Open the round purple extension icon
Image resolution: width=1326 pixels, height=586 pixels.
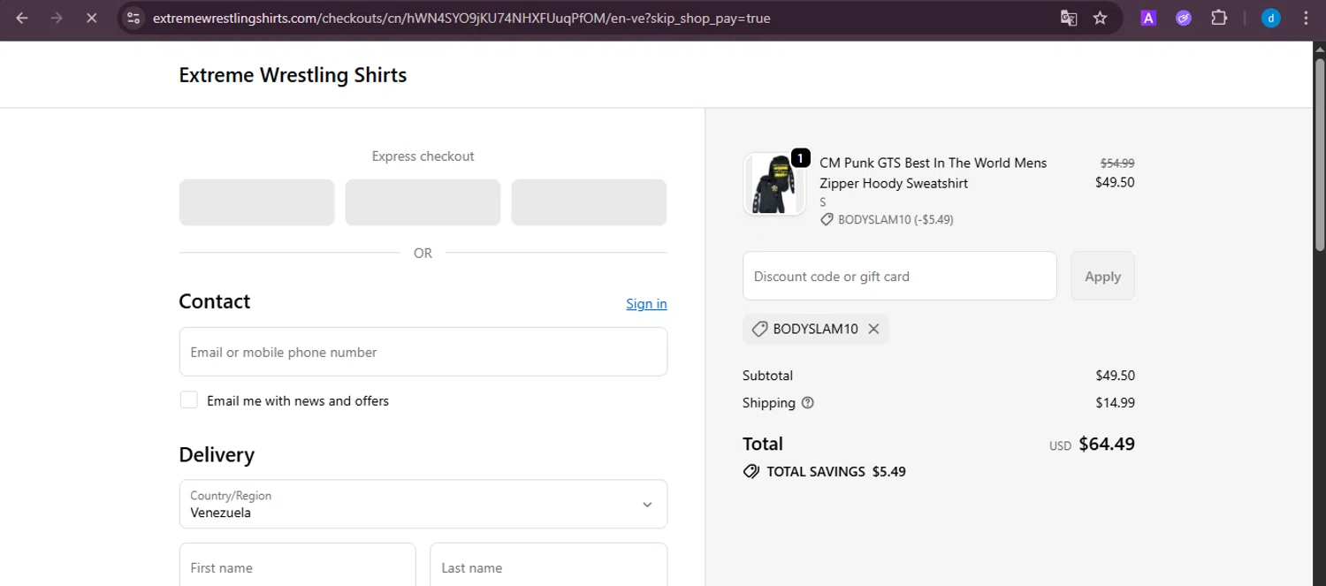point(1184,18)
